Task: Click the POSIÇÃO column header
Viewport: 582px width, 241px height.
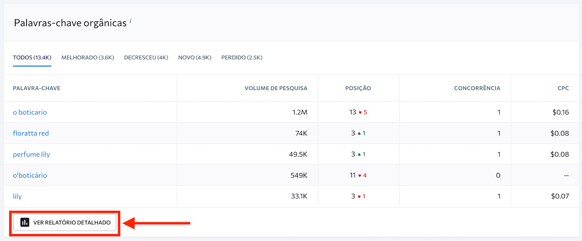Action: (358, 88)
